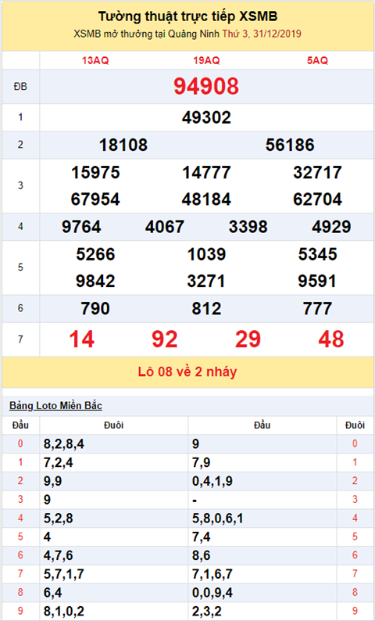Select red seventh prize number 29
The width and height of the screenshot is (375, 621).
coord(248,339)
